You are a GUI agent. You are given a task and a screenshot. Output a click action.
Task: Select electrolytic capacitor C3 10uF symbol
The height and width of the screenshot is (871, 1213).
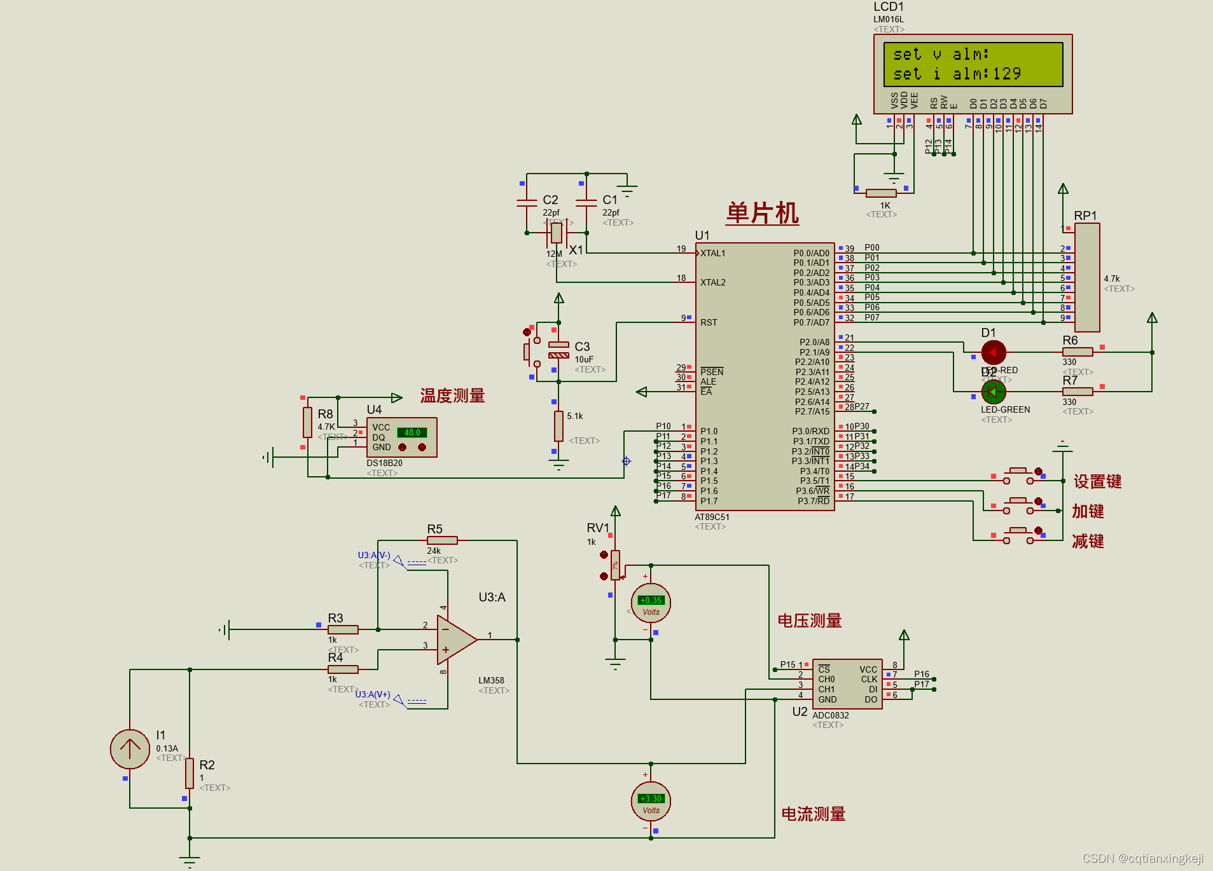tap(558, 350)
